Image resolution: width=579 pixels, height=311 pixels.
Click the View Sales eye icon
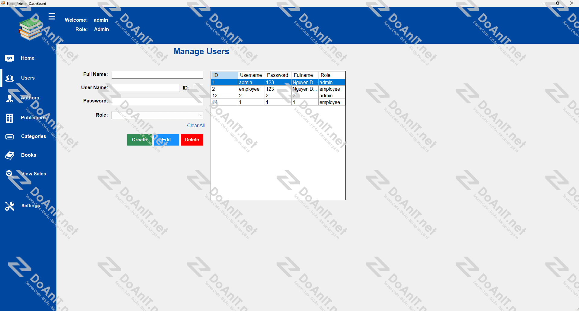[9, 173]
